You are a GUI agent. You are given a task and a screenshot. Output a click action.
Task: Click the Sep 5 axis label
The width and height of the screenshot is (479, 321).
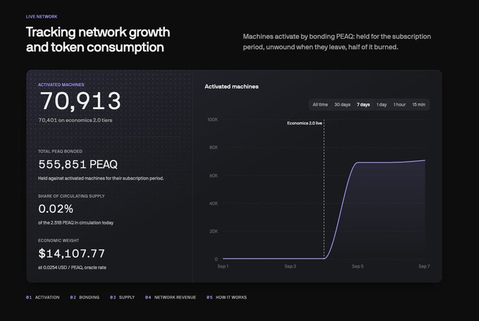pos(357,266)
